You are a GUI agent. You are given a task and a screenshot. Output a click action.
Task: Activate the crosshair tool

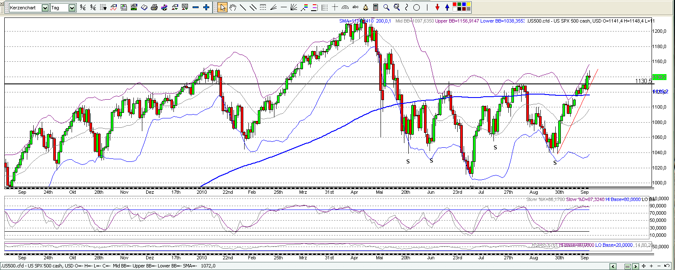[335, 7]
